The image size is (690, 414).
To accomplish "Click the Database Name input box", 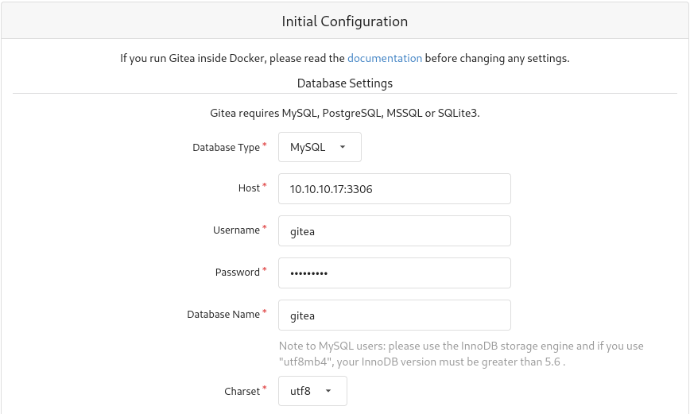I will 394,315.
